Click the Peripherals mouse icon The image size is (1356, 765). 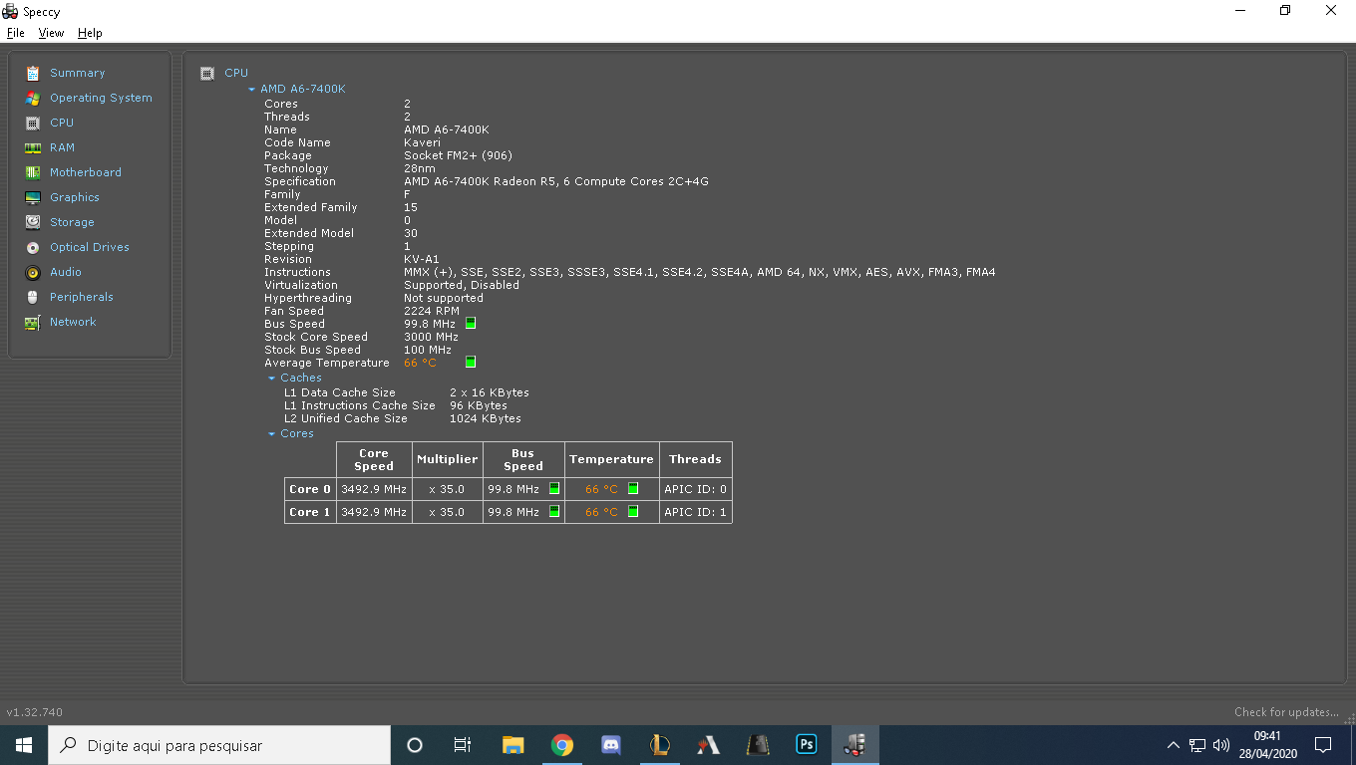point(33,297)
